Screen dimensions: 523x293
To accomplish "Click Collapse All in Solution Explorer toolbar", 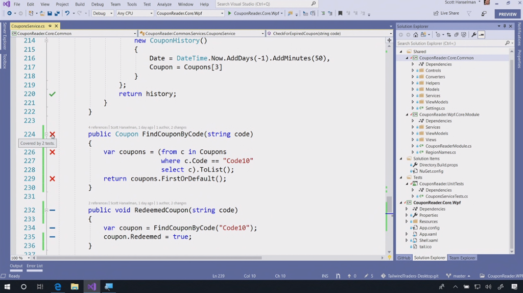I will [x=457, y=35].
